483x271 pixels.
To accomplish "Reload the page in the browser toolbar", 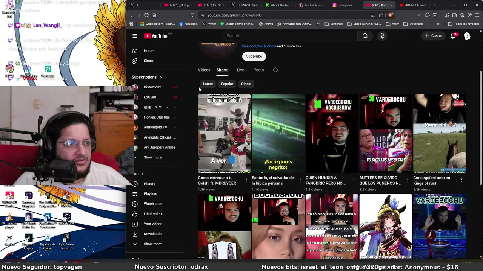I will [146, 15].
